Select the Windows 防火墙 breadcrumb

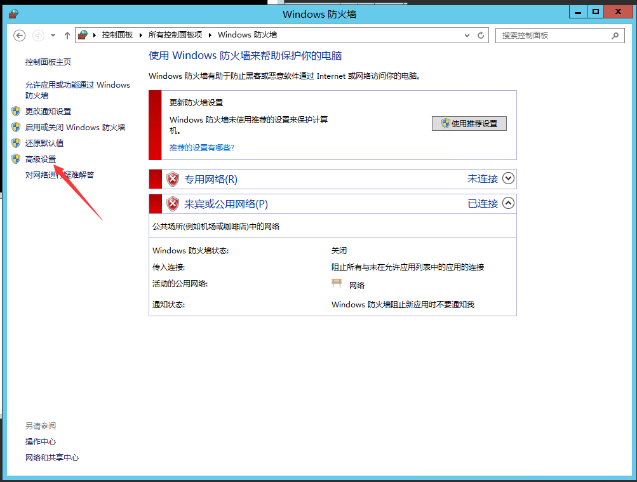click(x=248, y=35)
